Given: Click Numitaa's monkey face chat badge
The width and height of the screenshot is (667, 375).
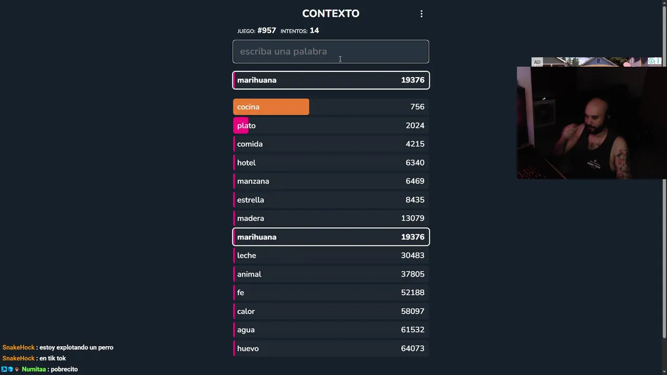Looking at the screenshot, I should tap(17, 369).
